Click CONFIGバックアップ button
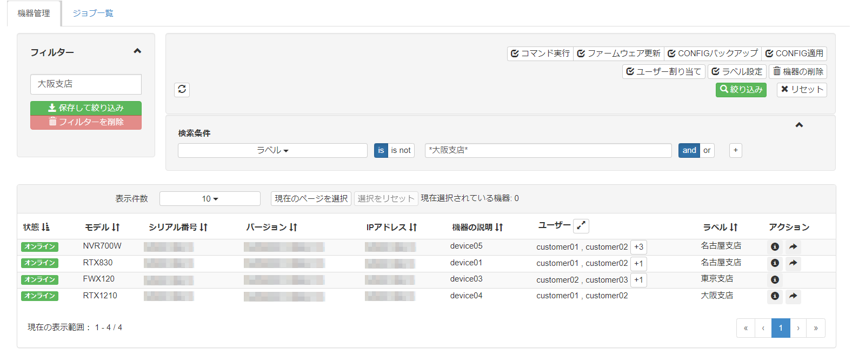Image resolution: width=852 pixels, height=361 pixels. pyautogui.click(x=713, y=54)
